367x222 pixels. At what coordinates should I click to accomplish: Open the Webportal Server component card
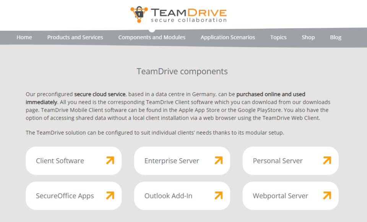click(x=290, y=196)
